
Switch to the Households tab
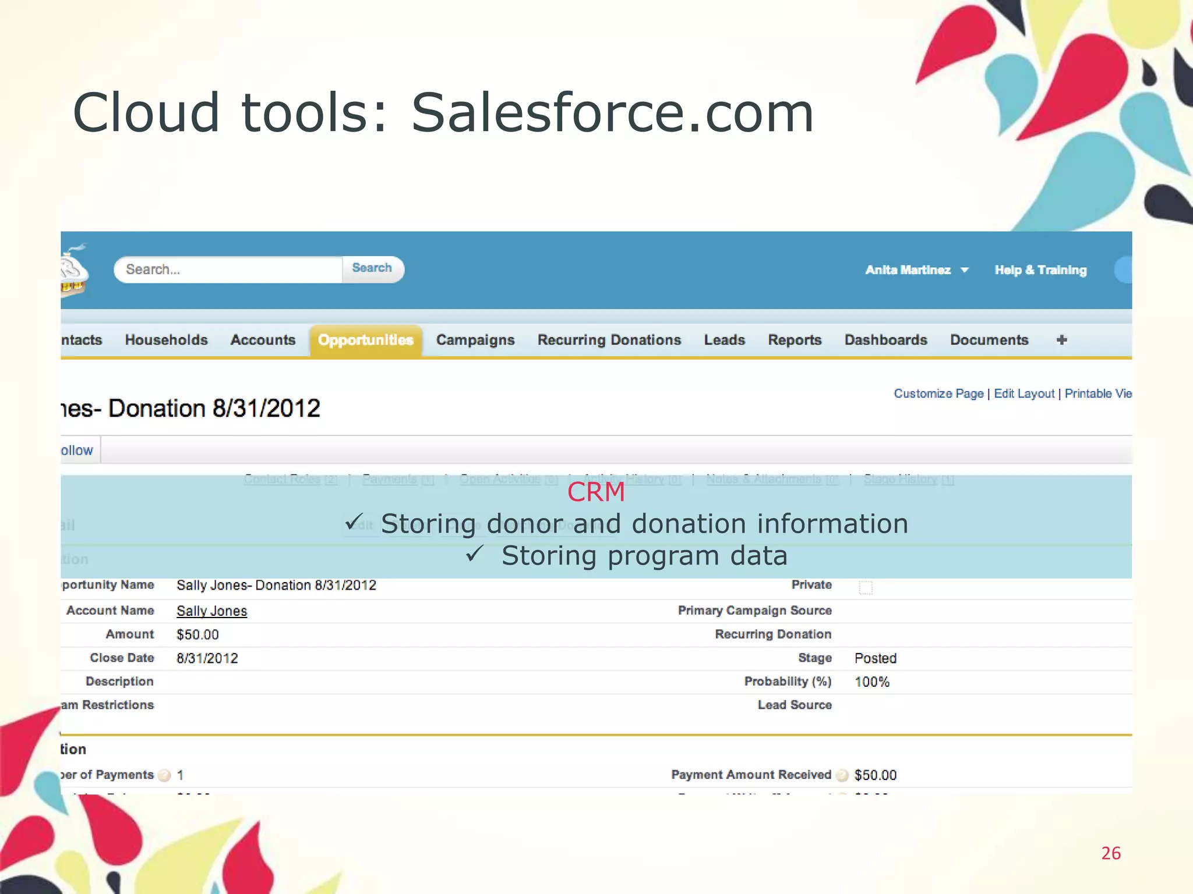[166, 340]
